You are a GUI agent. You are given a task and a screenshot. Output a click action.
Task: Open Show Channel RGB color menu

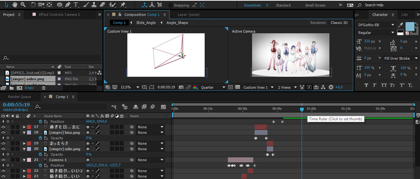[195, 87]
